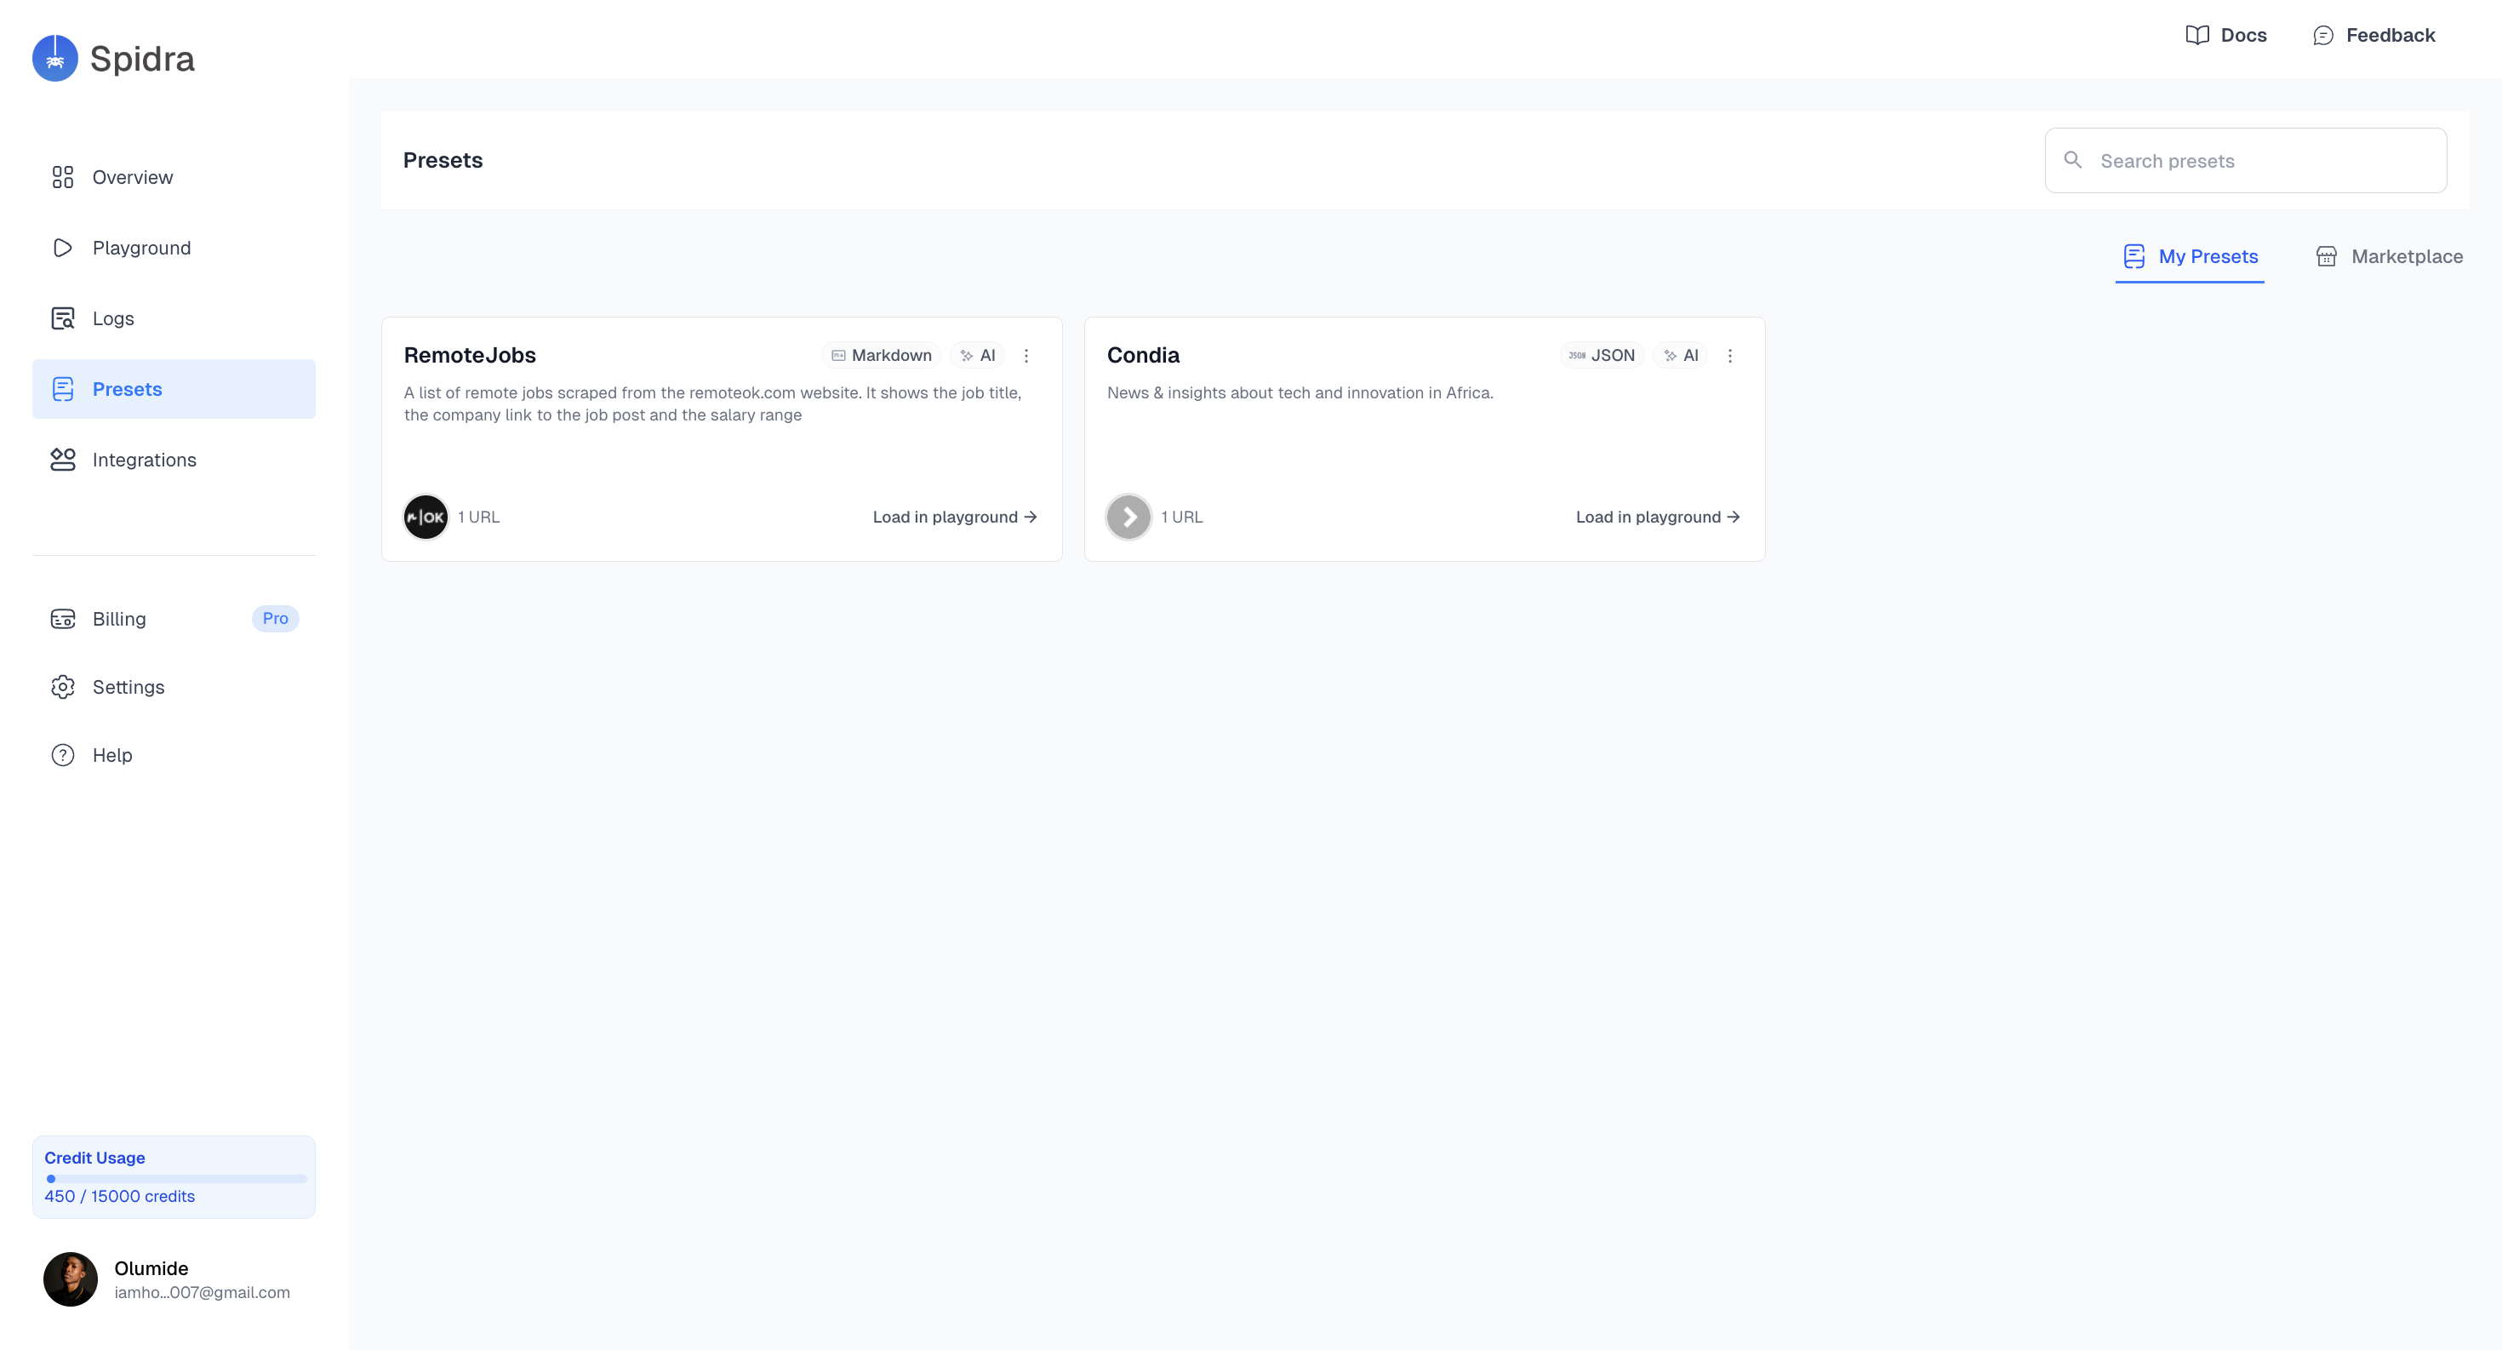
Task: Click the Feedback chat icon
Action: pyautogui.click(x=2322, y=35)
